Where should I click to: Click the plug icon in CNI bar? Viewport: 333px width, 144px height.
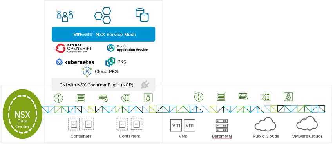[x=145, y=84]
